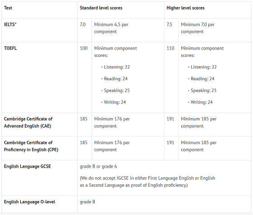
Task: Select the Standard level scores header
Action: point(101,8)
